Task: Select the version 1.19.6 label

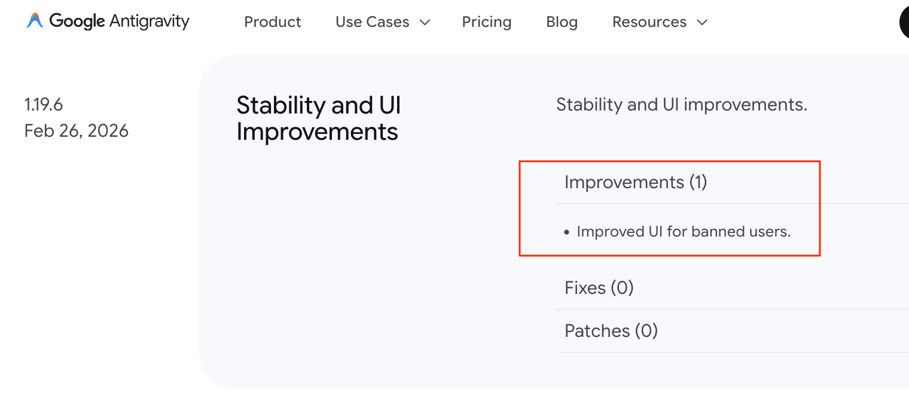Action: click(44, 104)
